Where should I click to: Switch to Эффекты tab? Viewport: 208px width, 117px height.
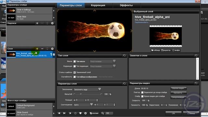click(126, 5)
